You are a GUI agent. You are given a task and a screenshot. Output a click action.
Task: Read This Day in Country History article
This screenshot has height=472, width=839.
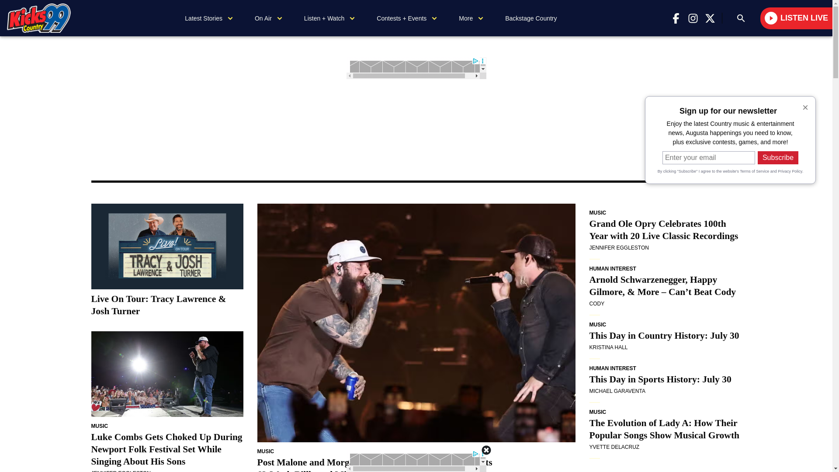(x=664, y=336)
